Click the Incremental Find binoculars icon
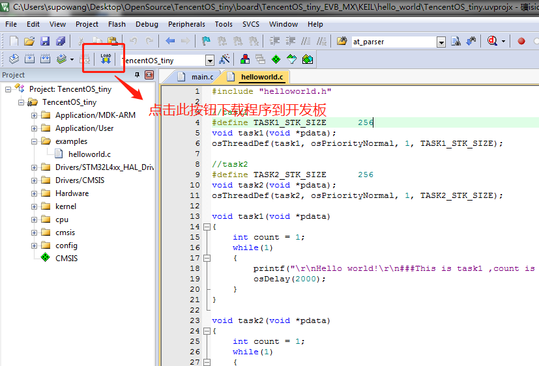 (471, 41)
